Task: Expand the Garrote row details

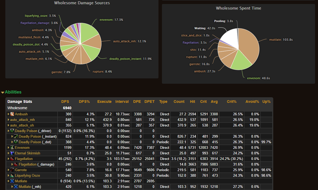Action: click(8, 170)
